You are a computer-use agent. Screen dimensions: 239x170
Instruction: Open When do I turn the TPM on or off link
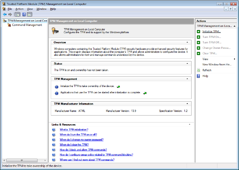pos(78,134)
